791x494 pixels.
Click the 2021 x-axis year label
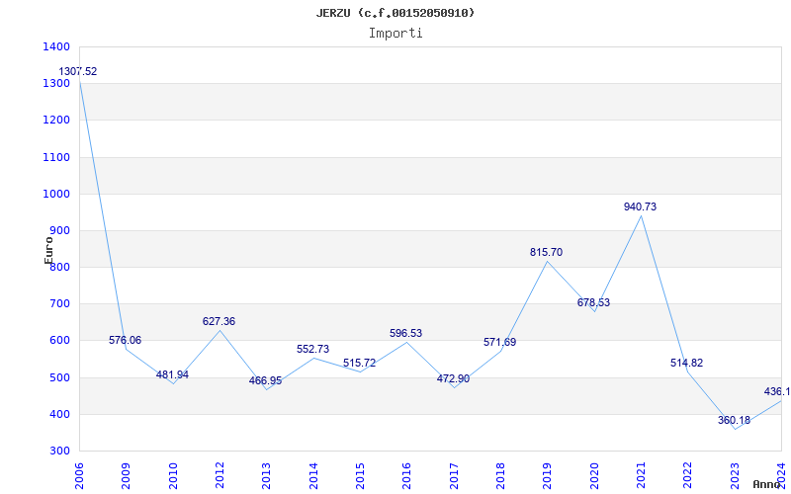coord(641,476)
